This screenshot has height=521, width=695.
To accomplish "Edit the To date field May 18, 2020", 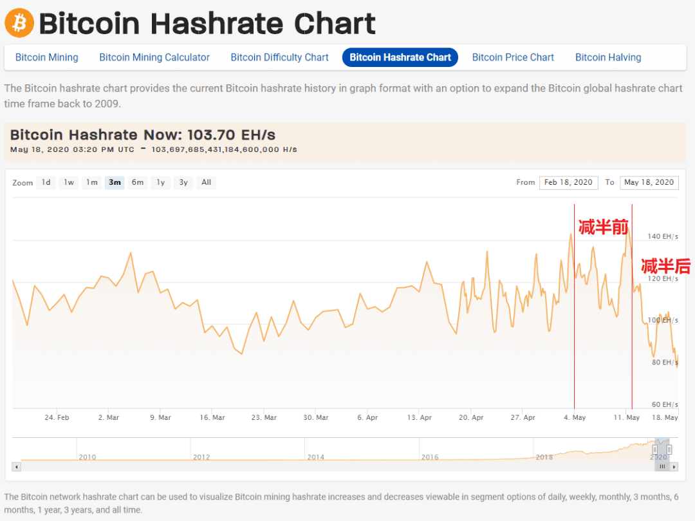I will coord(649,182).
